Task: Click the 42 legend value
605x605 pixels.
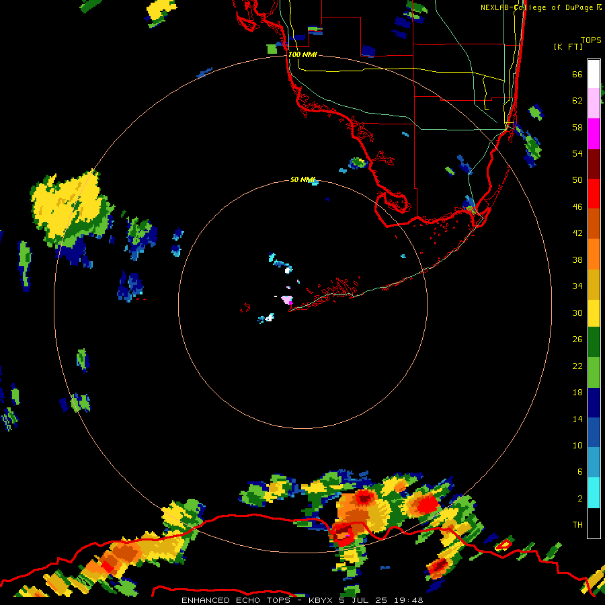Action: (x=577, y=233)
